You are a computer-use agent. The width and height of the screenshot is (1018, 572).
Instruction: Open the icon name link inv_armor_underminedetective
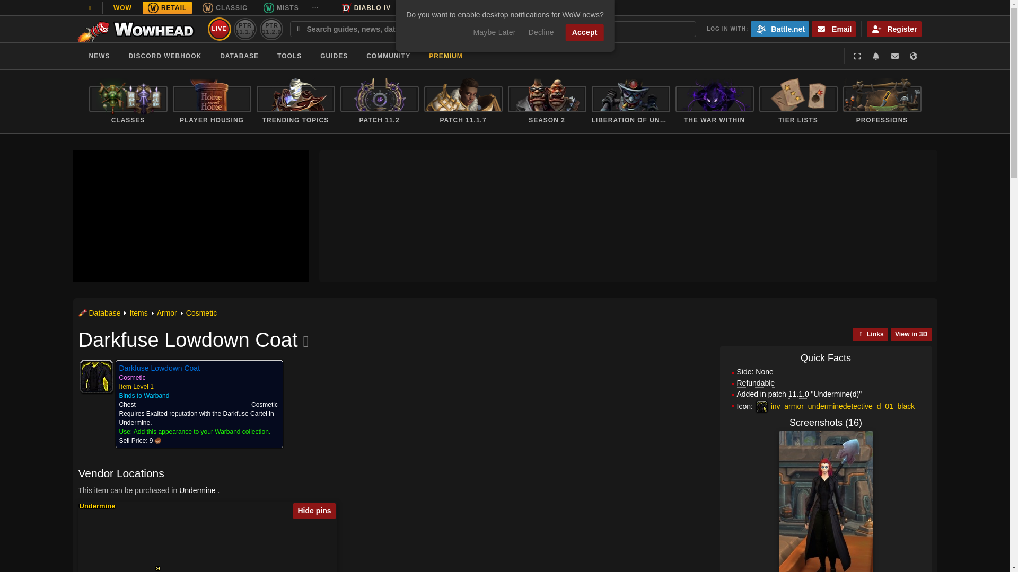click(x=843, y=407)
